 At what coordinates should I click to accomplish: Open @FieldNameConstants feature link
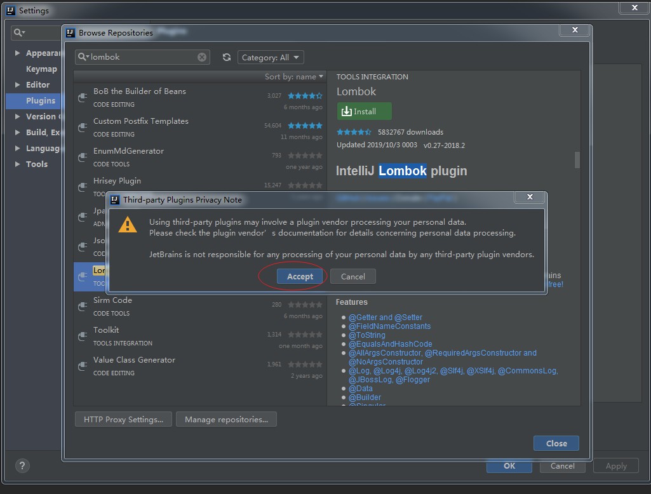pyautogui.click(x=389, y=326)
